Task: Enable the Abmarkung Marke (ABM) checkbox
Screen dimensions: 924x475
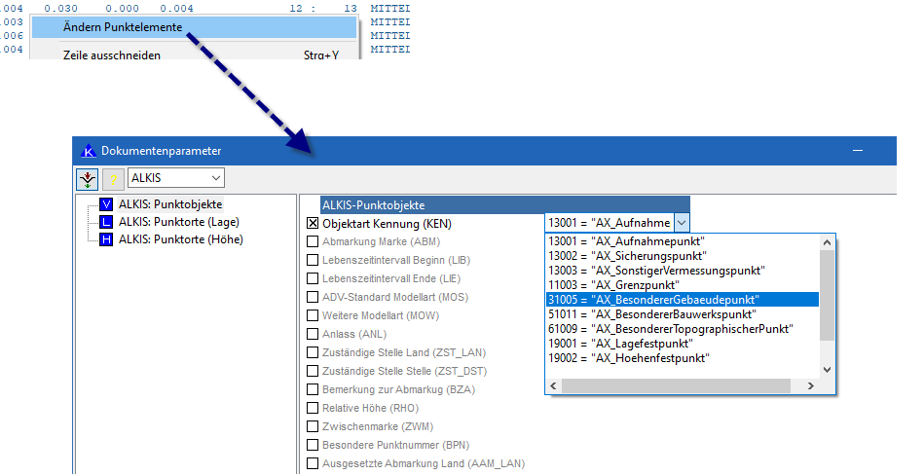Action: point(313,241)
